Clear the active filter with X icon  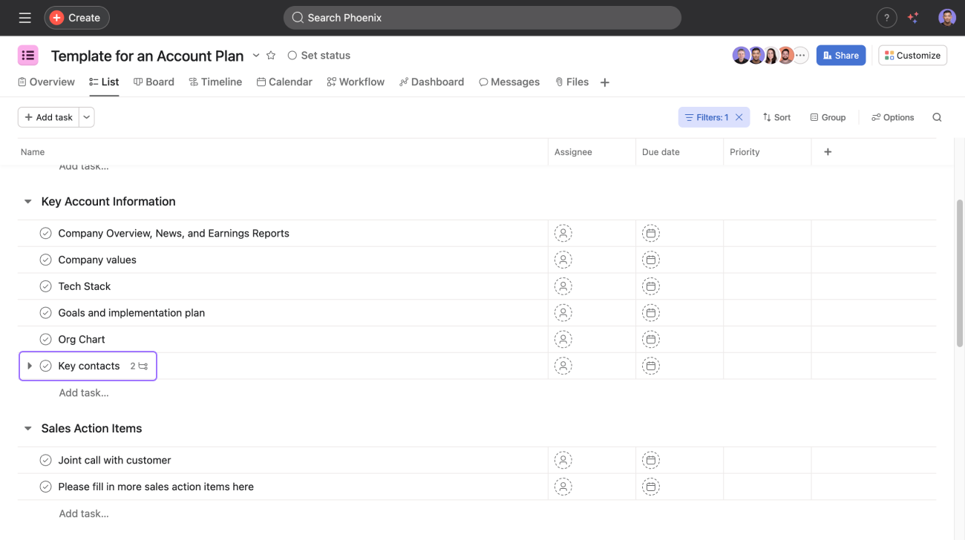(x=739, y=117)
